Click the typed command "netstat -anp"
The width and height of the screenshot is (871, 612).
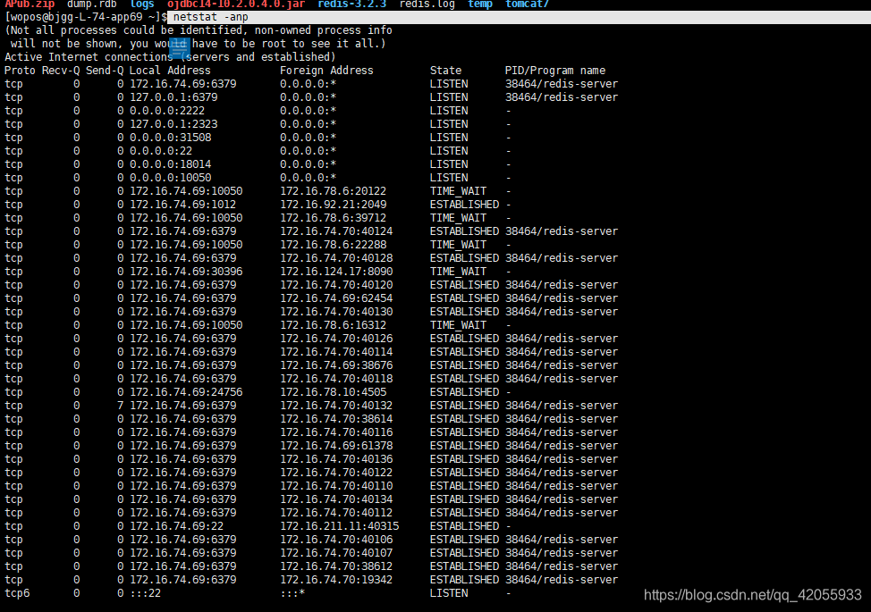tap(210, 17)
